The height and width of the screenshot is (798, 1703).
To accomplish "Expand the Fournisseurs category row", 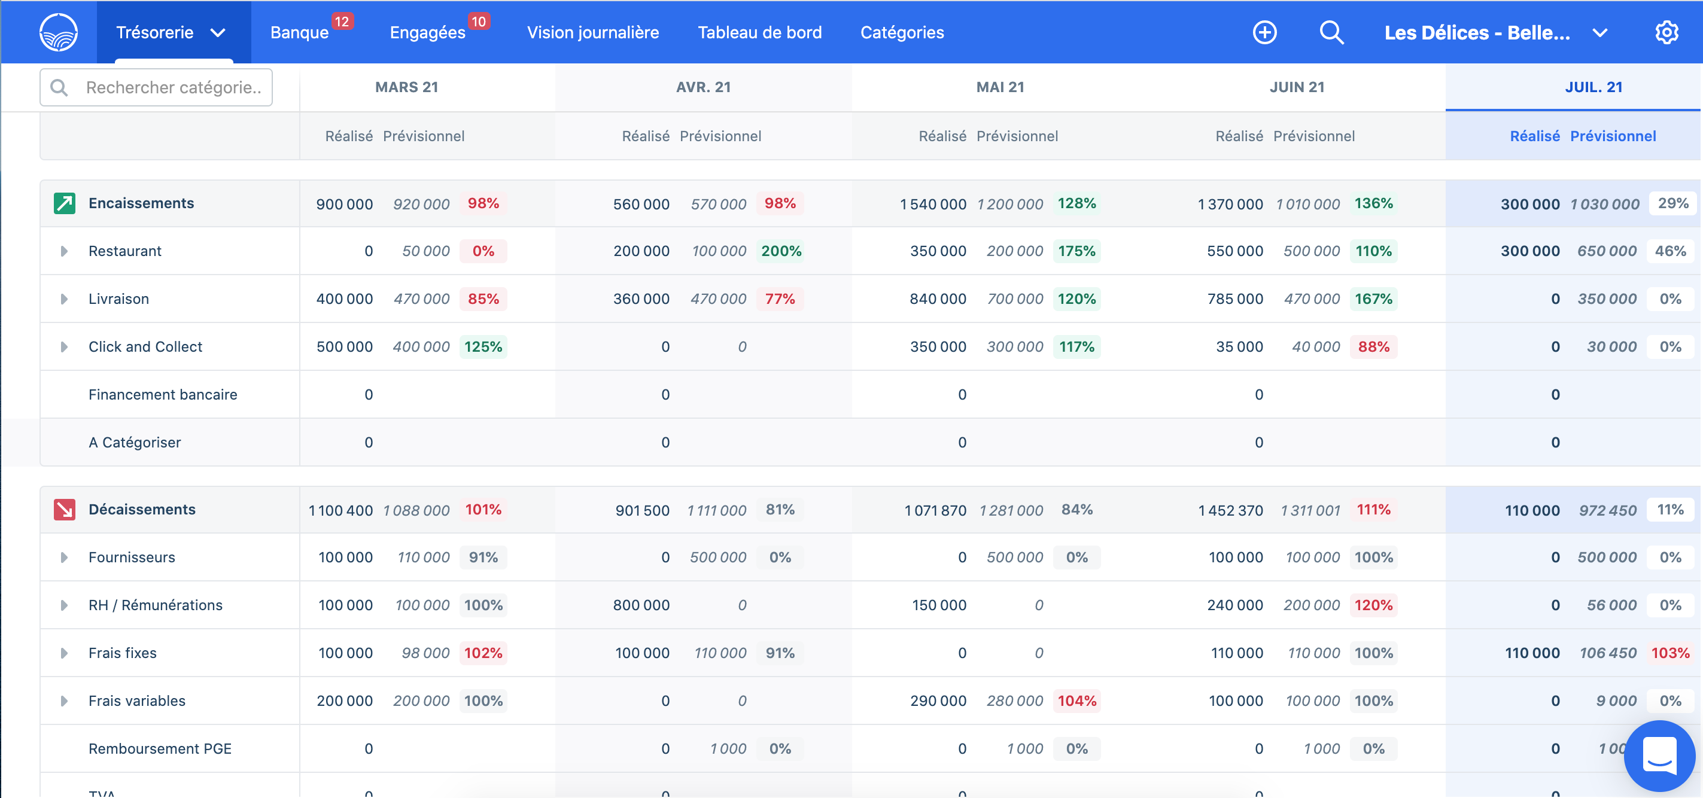I will point(64,558).
